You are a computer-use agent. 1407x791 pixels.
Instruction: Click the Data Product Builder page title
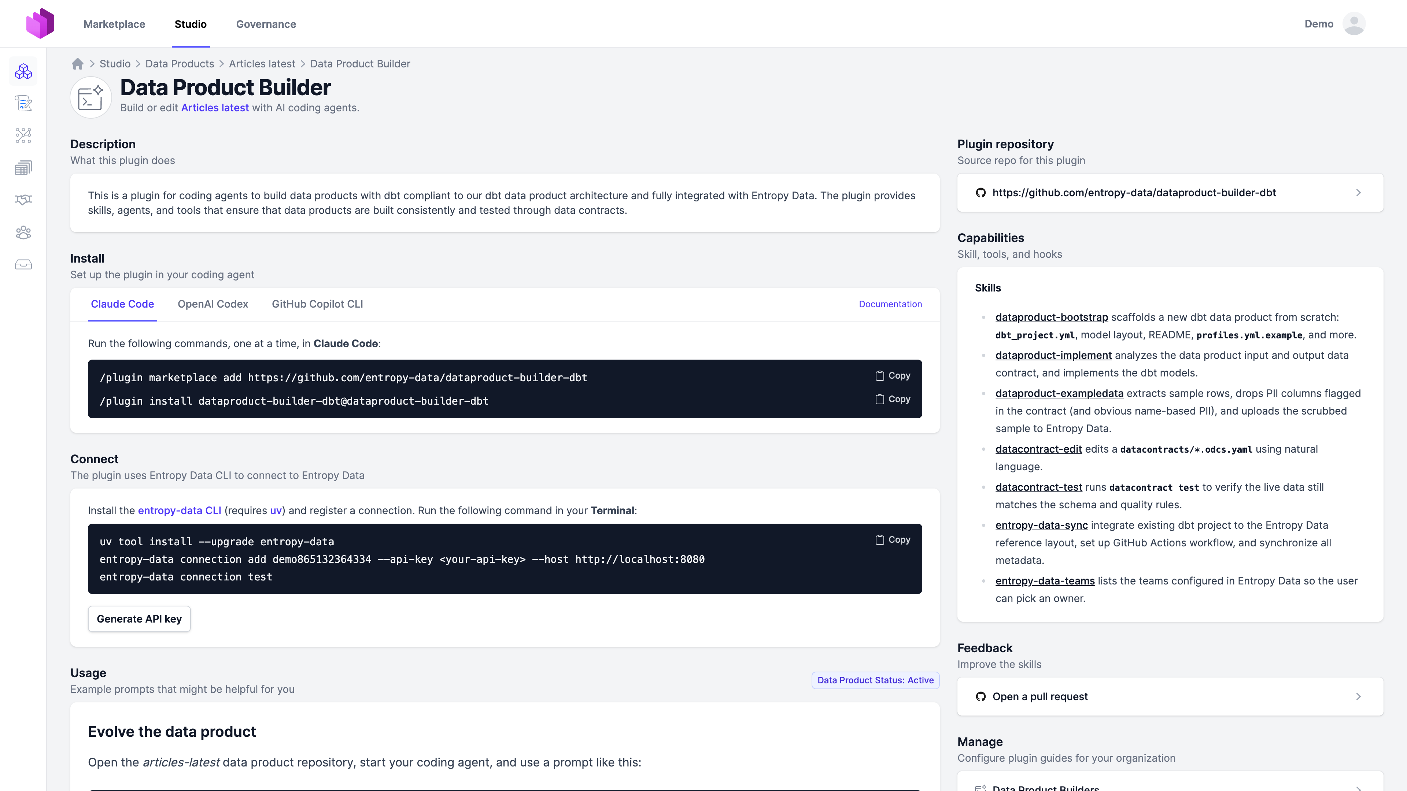[x=226, y=88]
